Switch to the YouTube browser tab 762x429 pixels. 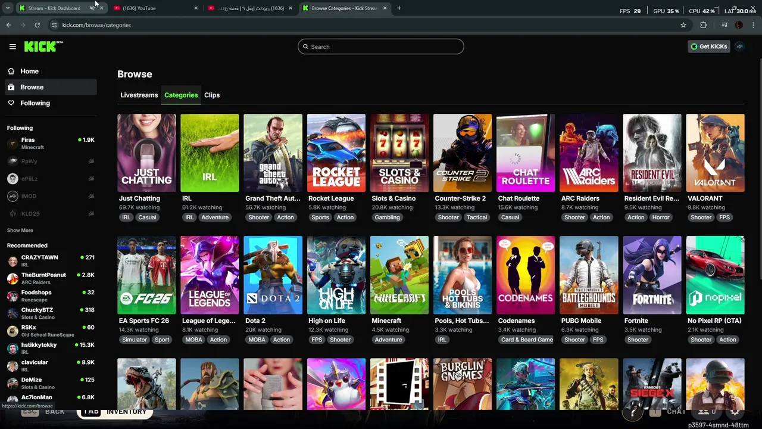(156, 8)
